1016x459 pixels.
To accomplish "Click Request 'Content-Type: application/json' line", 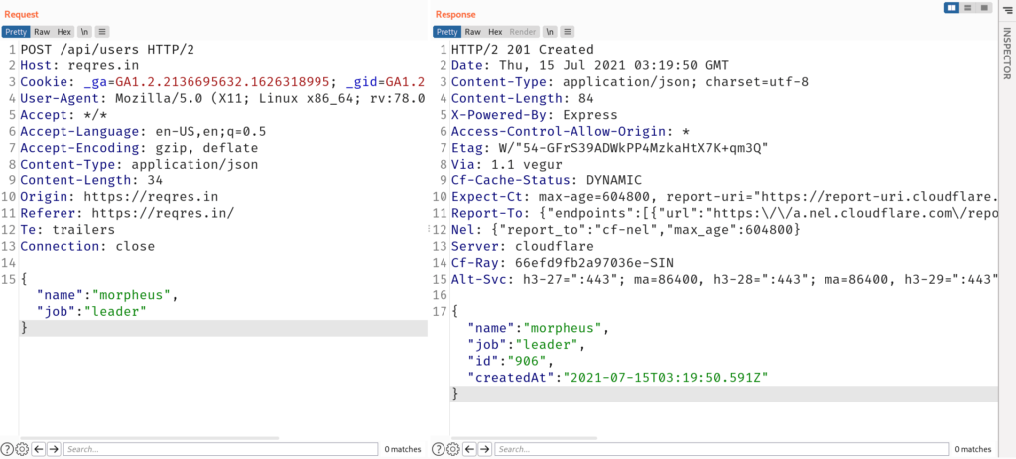I will [139, 165].
